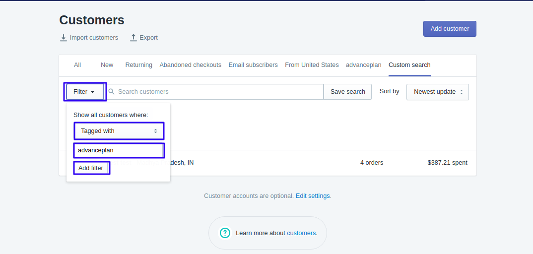Switch to the All tab

tap(77, 65)
